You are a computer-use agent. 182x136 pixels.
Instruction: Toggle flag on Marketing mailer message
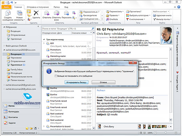tap(90, 56)
